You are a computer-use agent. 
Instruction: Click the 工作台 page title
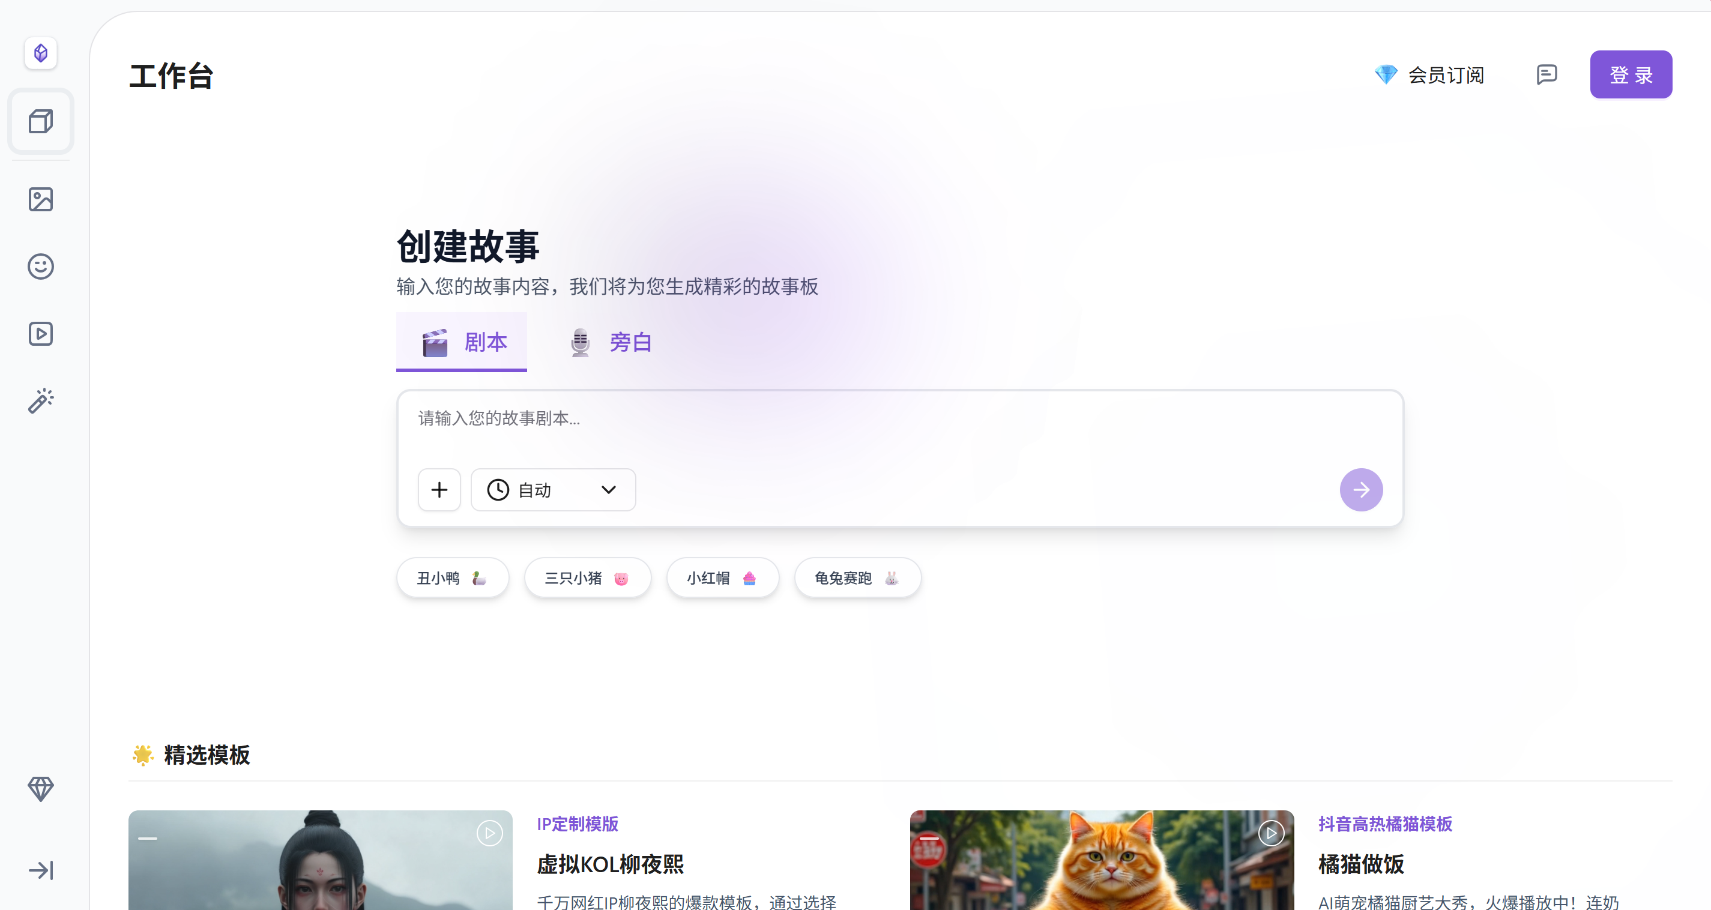(x=171, y=76)
